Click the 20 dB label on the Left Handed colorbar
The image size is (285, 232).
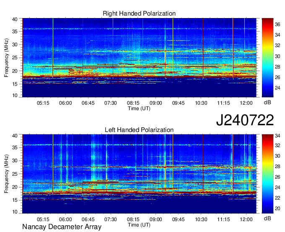point(277,208)
